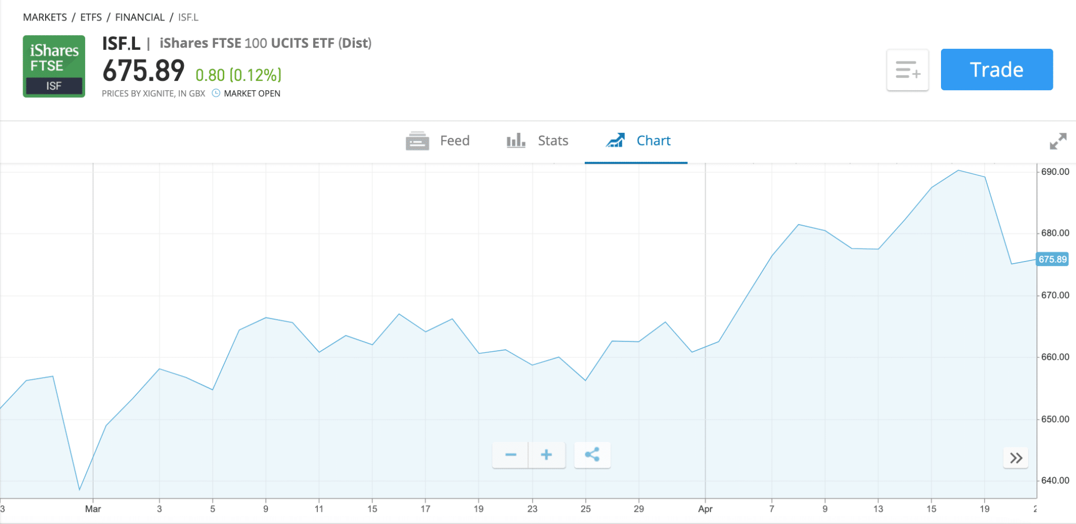Click the 650.00 price axis label
Screen dimensions: 1076x524
tap(1055, 419)
